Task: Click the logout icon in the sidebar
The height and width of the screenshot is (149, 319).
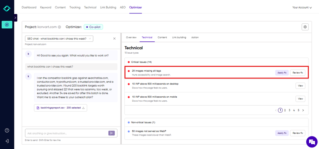Action: coord(7,141)
